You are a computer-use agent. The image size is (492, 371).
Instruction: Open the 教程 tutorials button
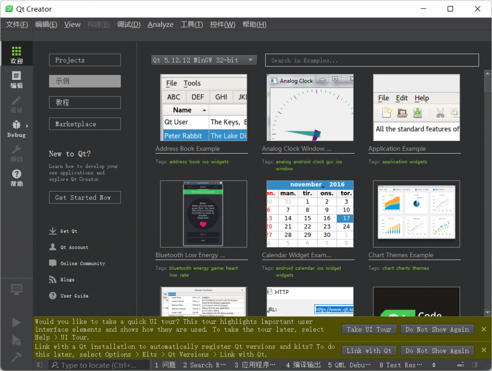coord(85,102)
